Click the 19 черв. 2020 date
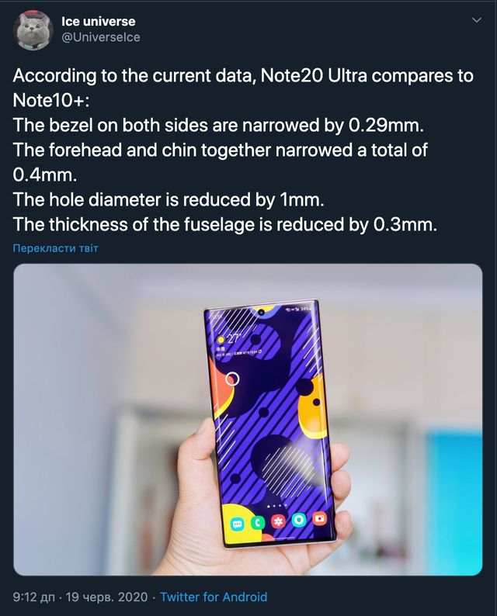 [107, 597]
